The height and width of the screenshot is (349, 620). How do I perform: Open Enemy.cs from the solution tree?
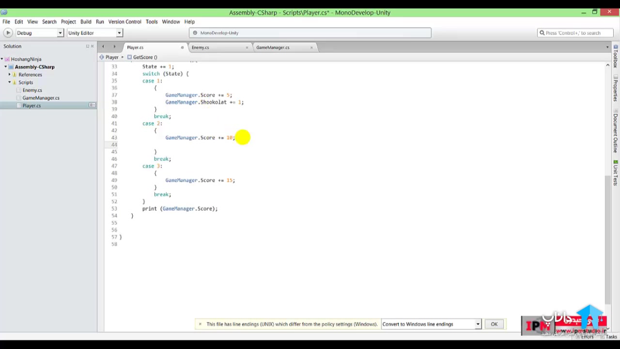click(32, 90)
